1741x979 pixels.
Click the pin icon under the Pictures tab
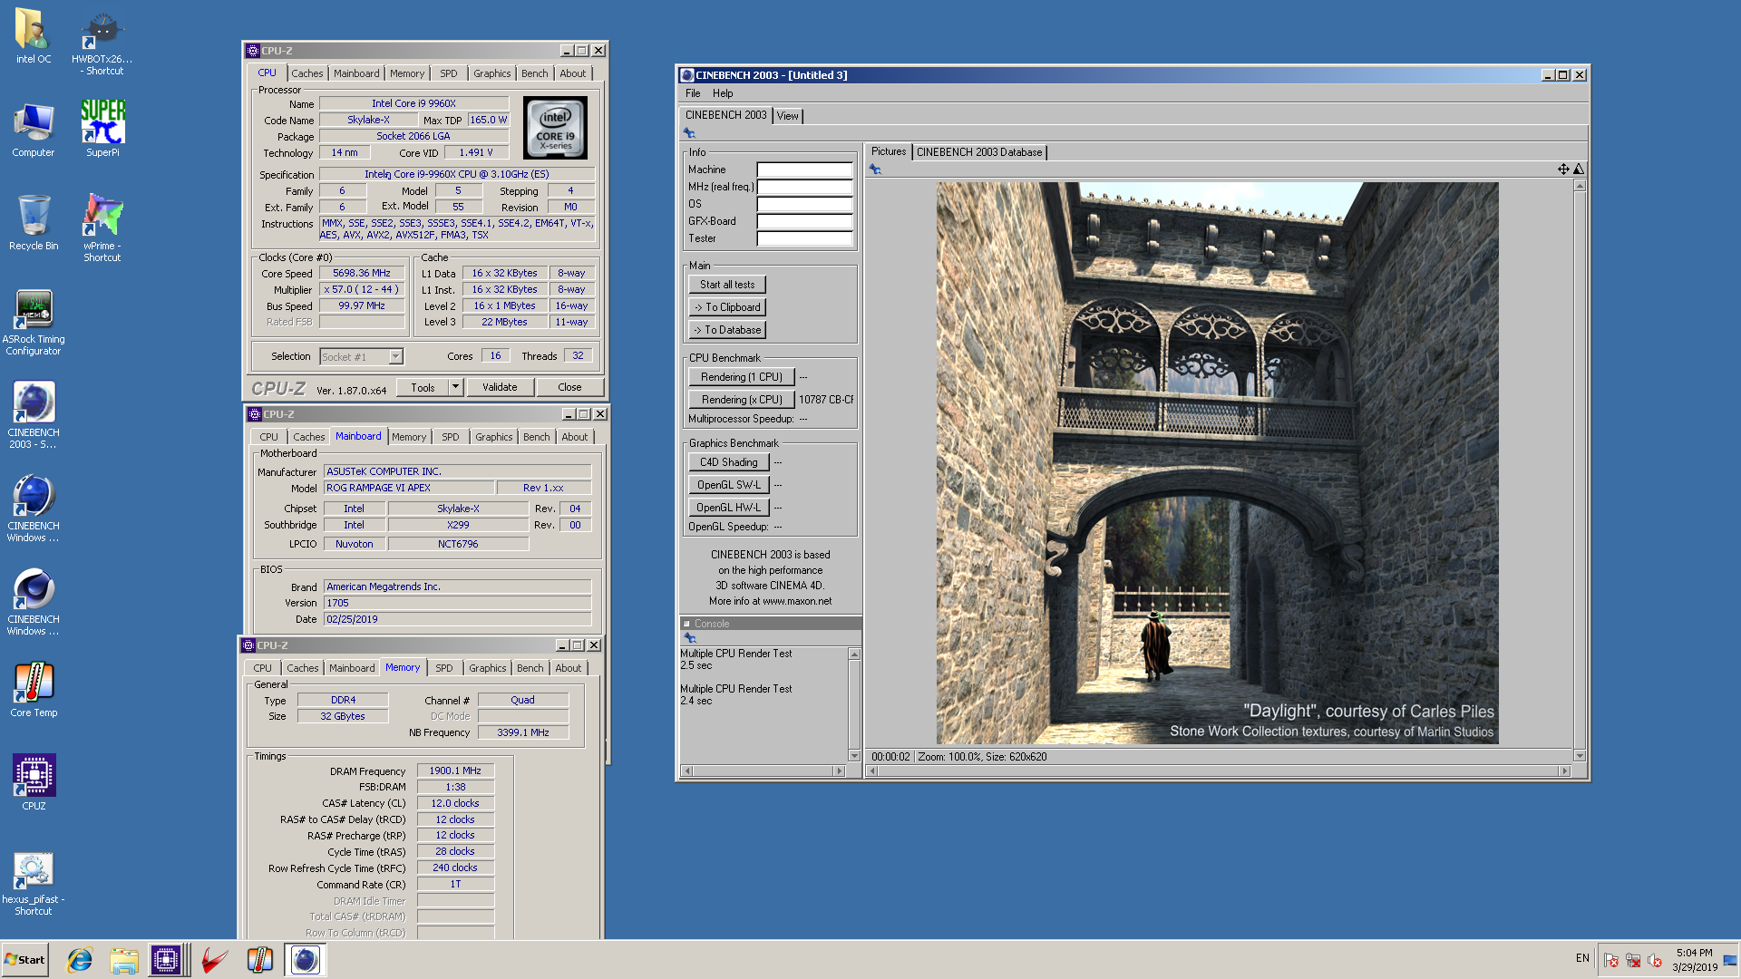pyautogui.click(x=875, y=170)
